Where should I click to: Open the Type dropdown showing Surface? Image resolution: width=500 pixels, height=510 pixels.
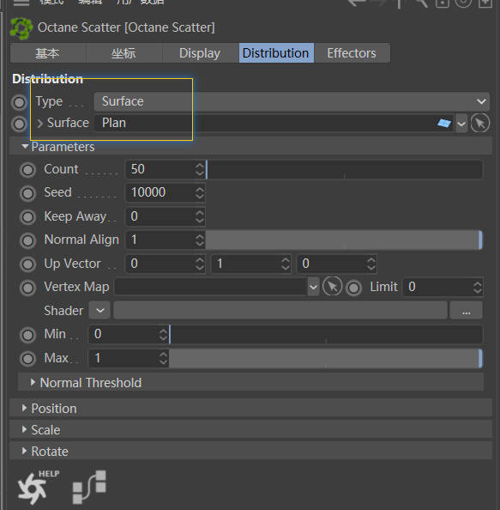pos(292,101)
